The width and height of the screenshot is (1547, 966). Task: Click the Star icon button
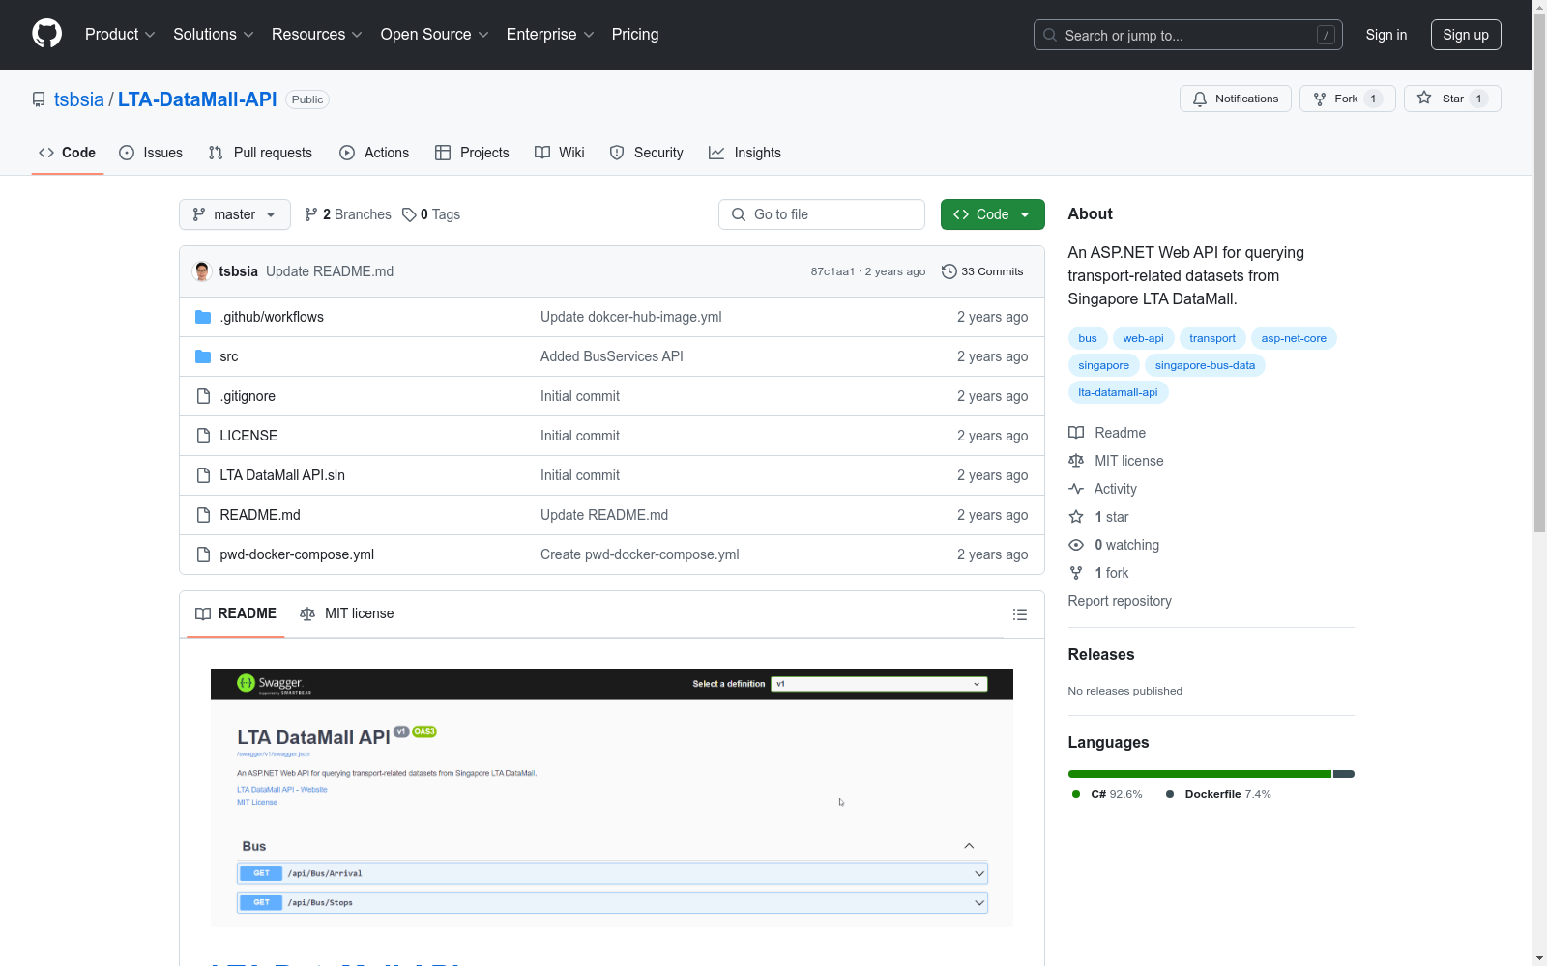tap(1424, 98)
